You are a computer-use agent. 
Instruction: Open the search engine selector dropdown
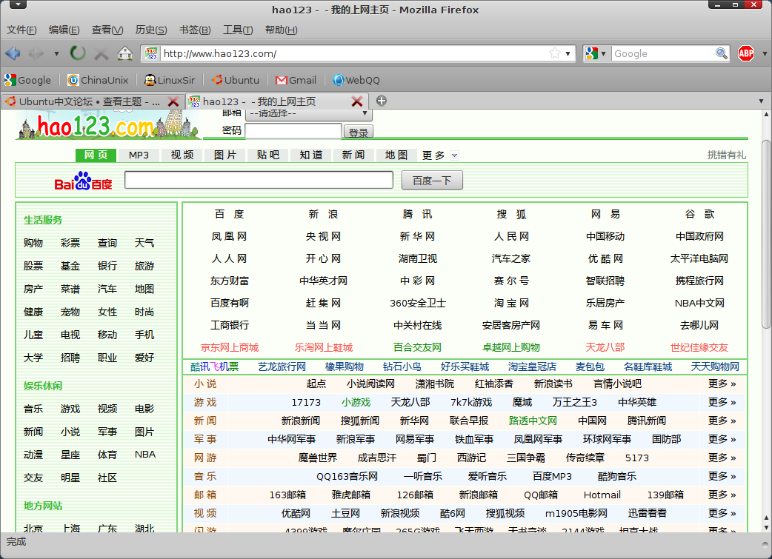coord(597,53)
